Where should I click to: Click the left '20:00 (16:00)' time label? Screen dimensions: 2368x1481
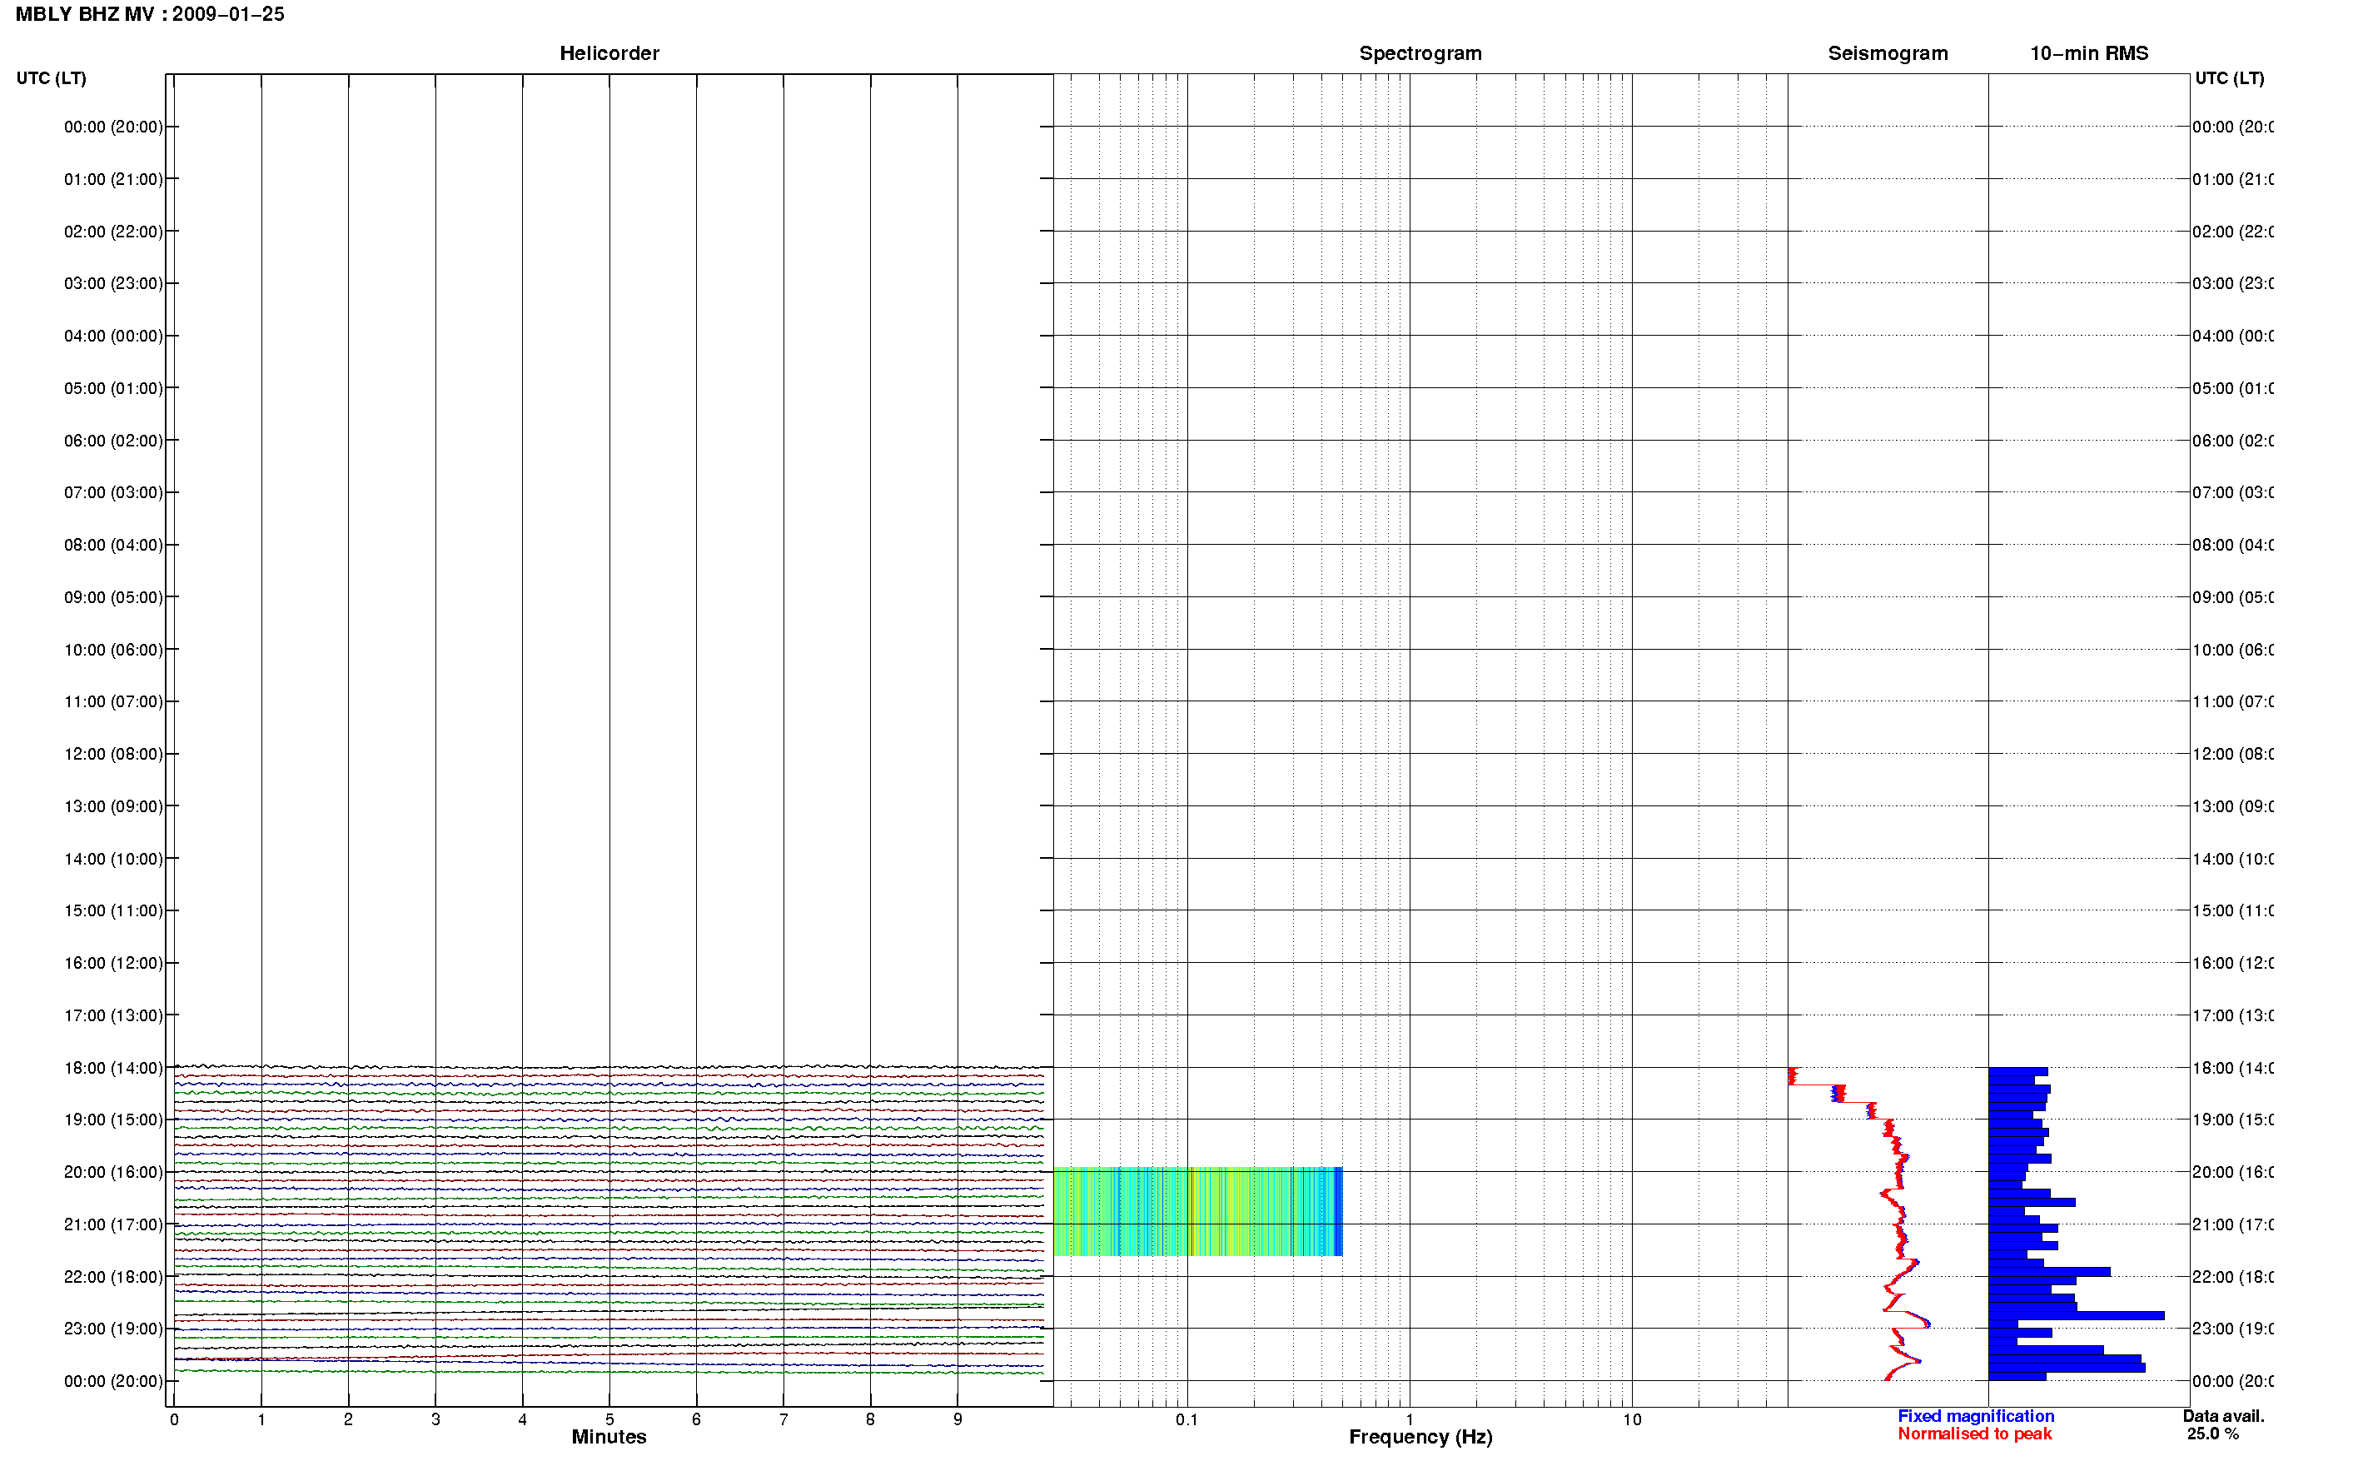pos(113,1173)
